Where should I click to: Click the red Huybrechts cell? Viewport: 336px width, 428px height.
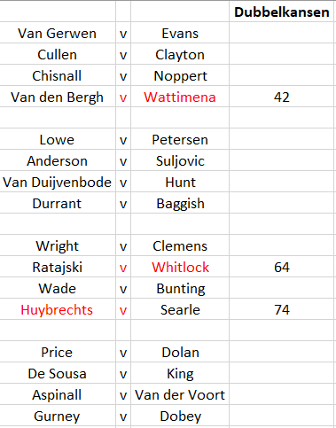(x=58, y=309)
